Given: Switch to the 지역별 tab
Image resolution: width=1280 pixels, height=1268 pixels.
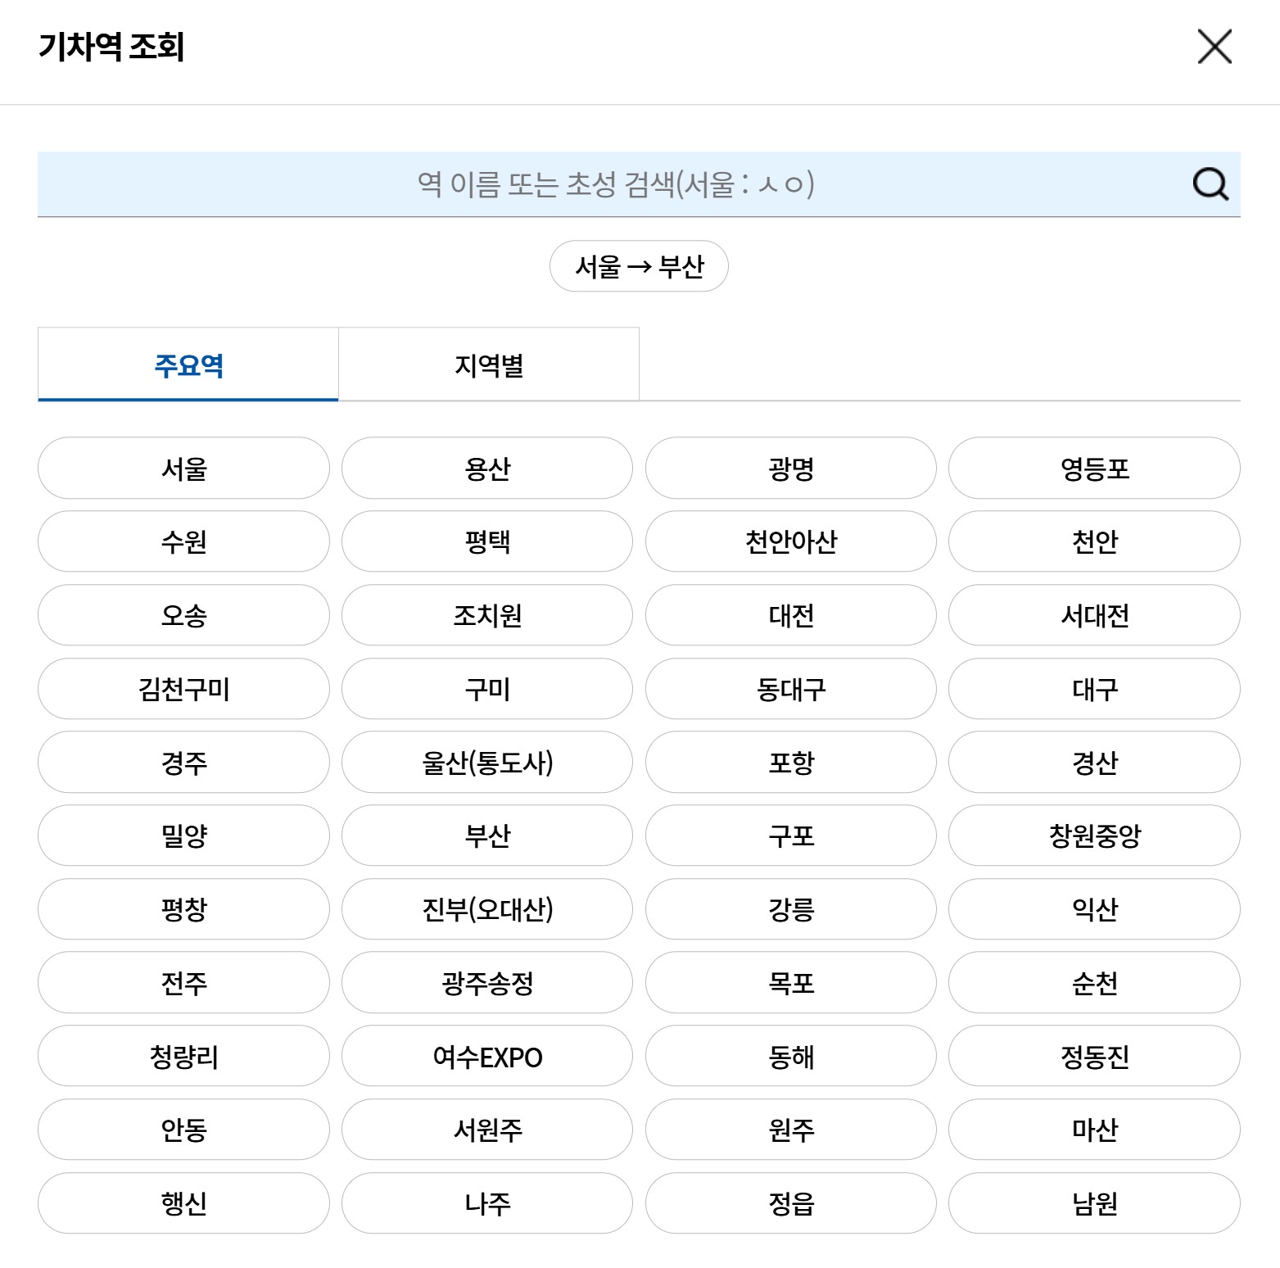Looking at the screenshot, I should coord(488,365).
